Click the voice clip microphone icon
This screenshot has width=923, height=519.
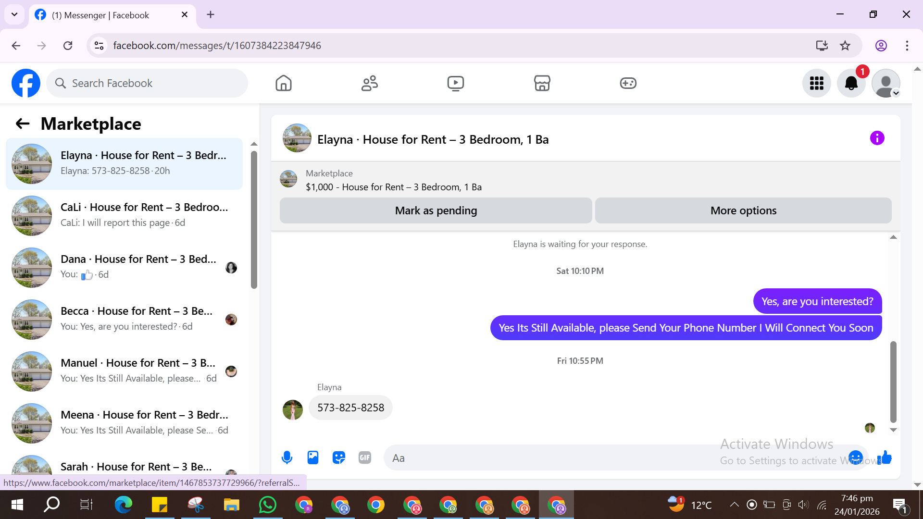[287, 457]
